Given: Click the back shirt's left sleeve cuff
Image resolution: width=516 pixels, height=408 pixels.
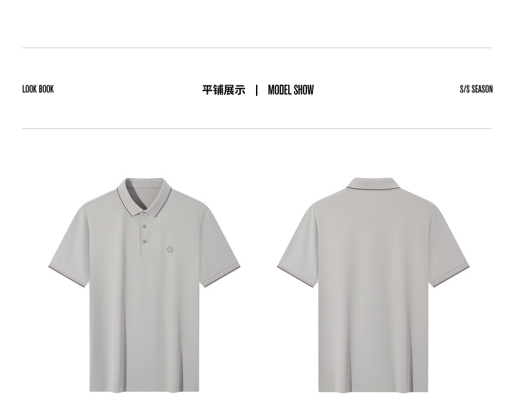Looking at the screenshot, I should pos(297,276).
